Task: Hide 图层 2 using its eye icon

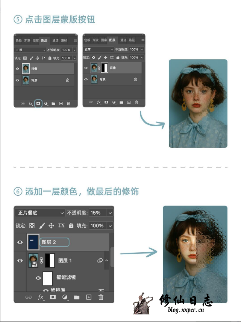Action: click(20, 242)
